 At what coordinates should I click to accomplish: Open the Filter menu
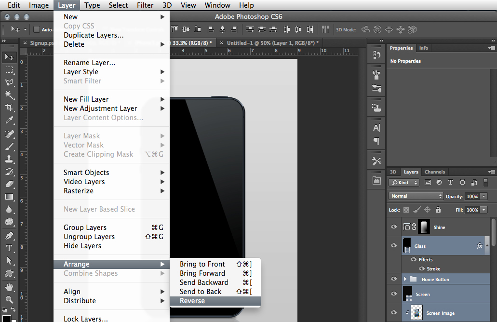pos(145,5)
